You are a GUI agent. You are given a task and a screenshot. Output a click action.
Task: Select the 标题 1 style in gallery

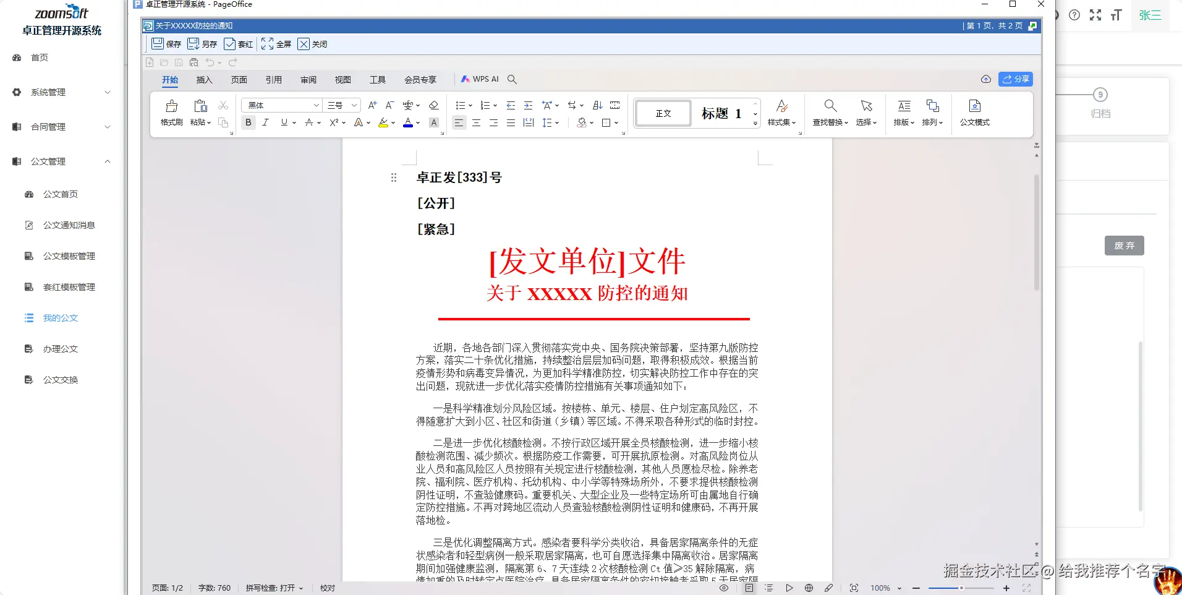721,113
